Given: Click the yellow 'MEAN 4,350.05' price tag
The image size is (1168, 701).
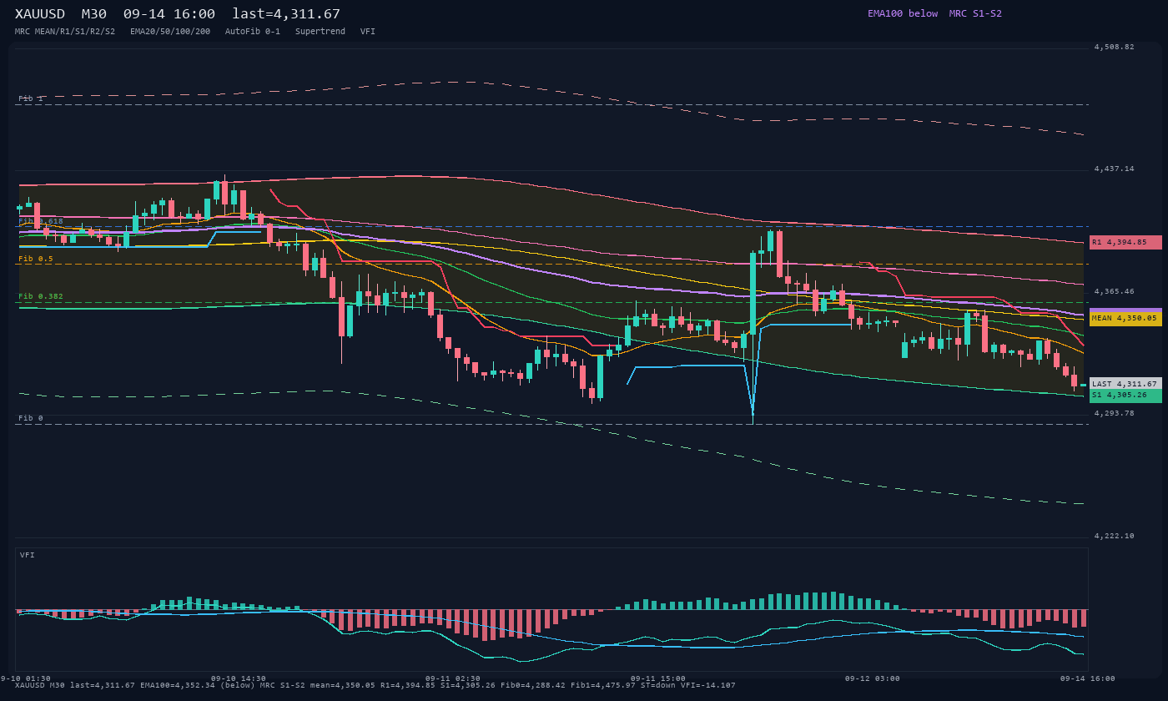Looking at the screenshot, I should [1125, 318].
